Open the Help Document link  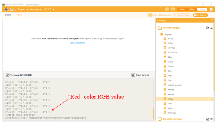point(77,43)
